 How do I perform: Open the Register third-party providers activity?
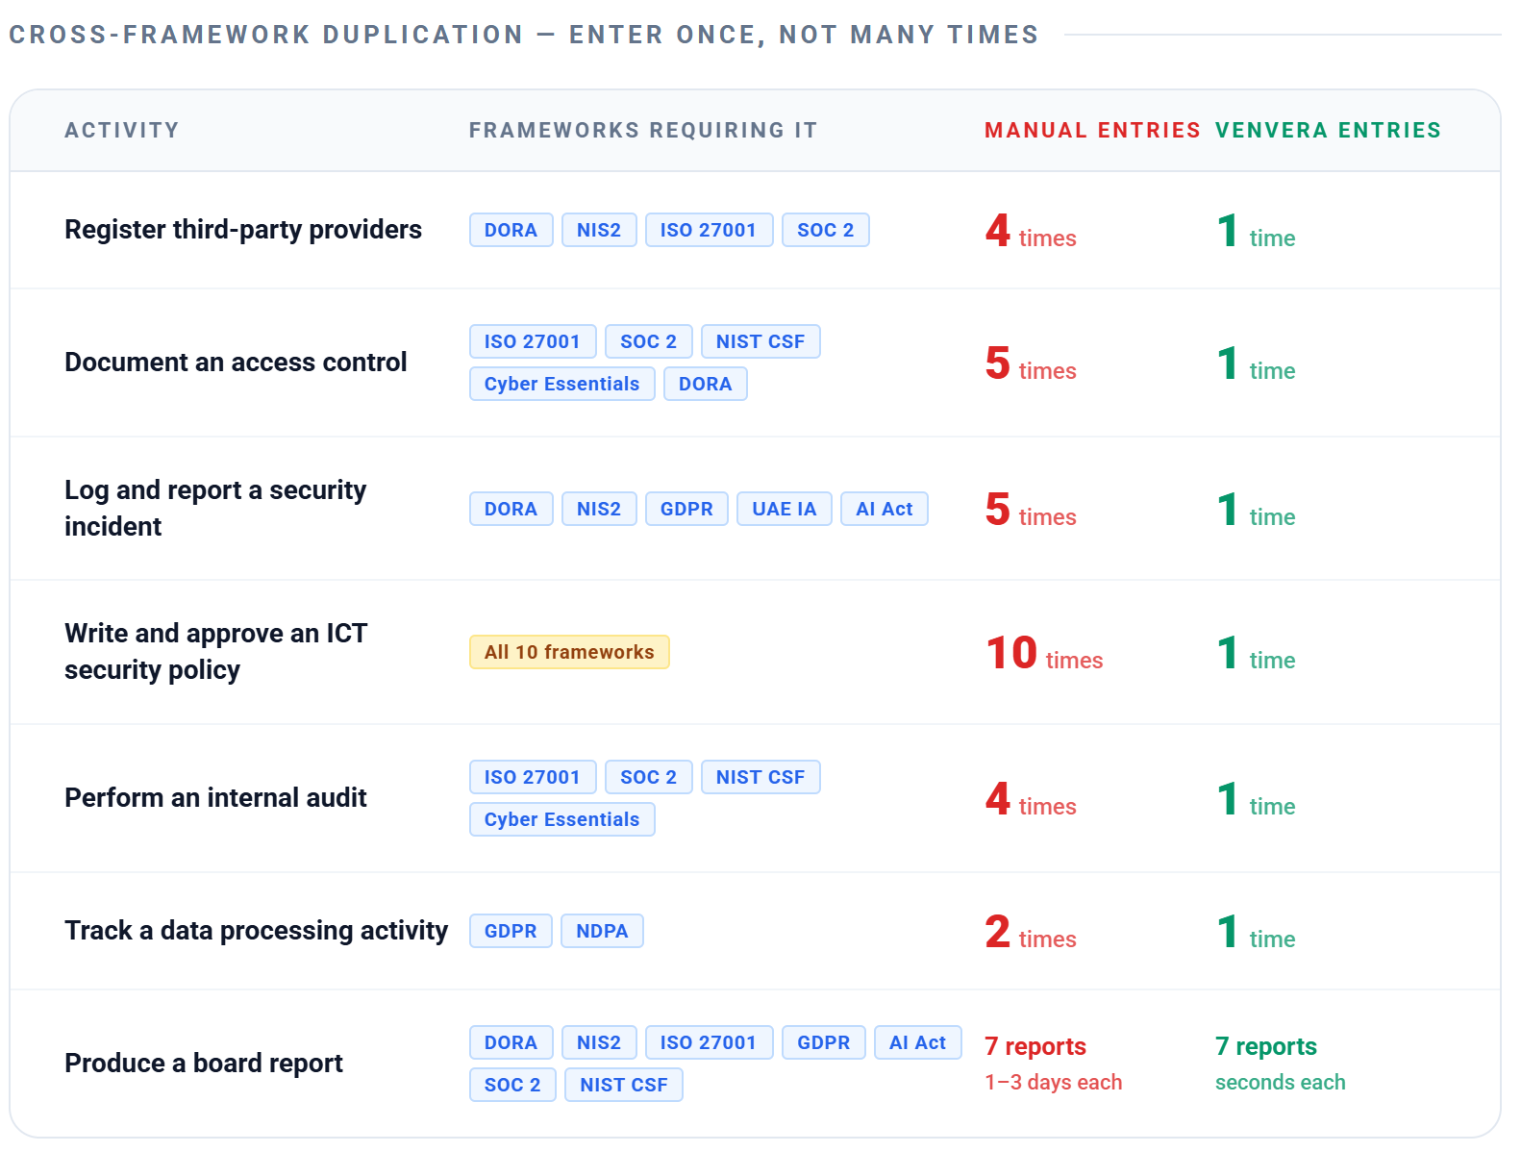click(242, 230)
